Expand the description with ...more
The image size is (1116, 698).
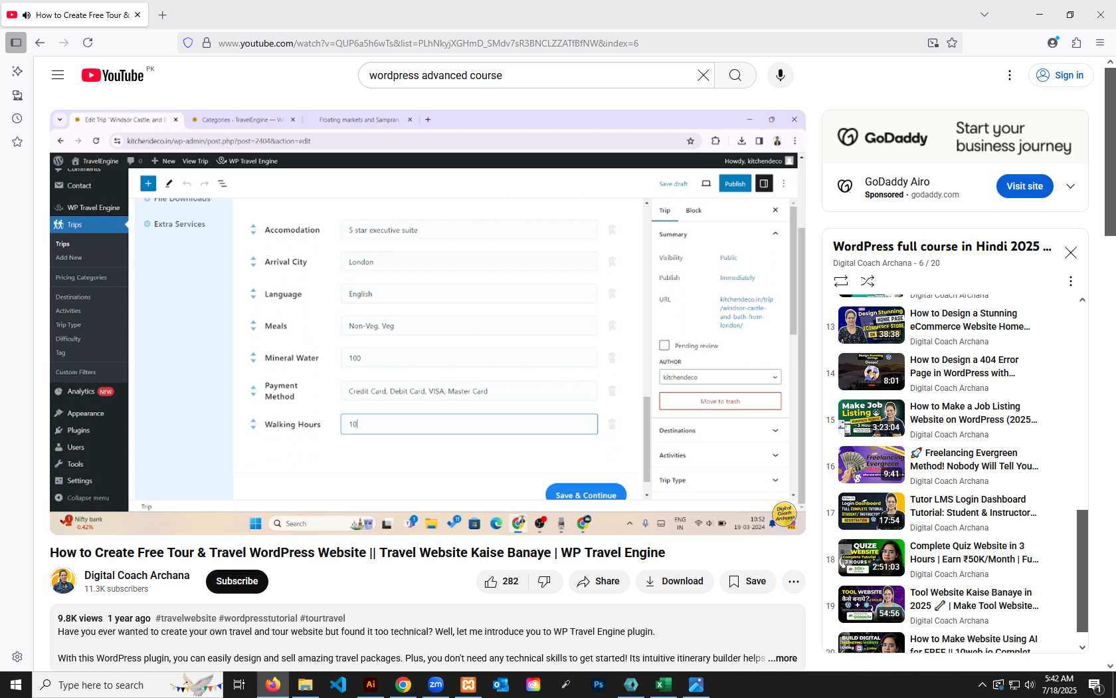pyautogui.click(x=783, y=658)
